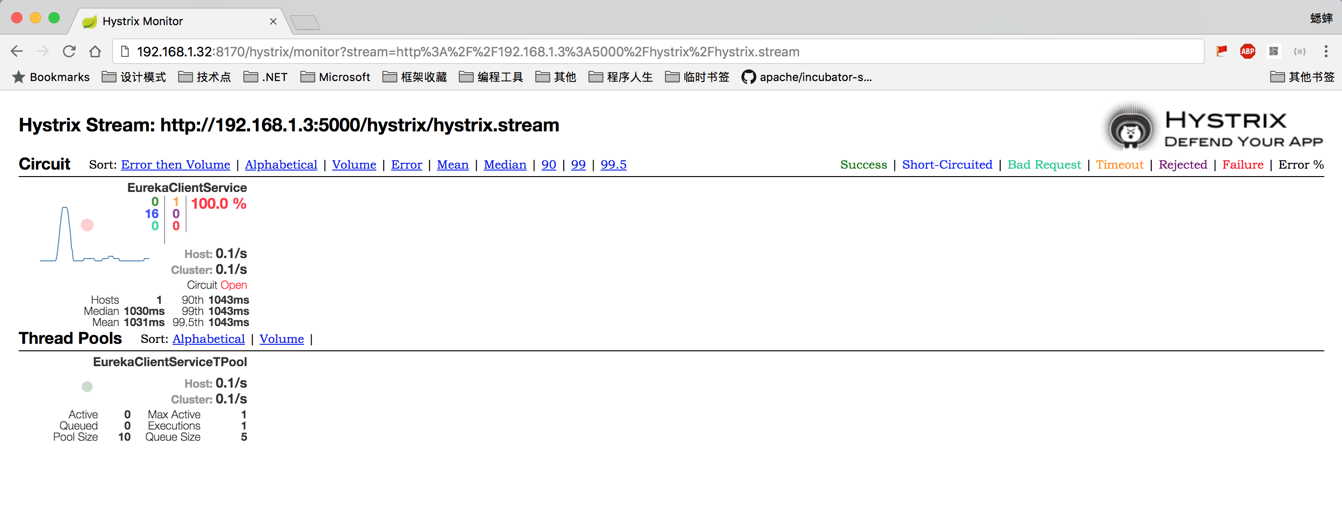Sort circuits by Error then Volume
The height and width of the screenshot is (519, 1342).
click(x=174, y=164)
